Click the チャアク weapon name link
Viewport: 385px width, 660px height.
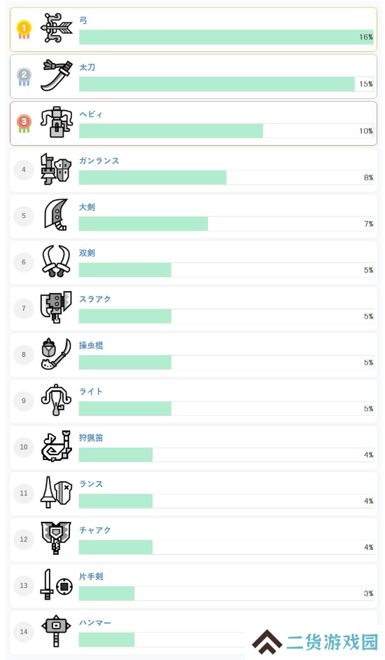pos(95,530)
